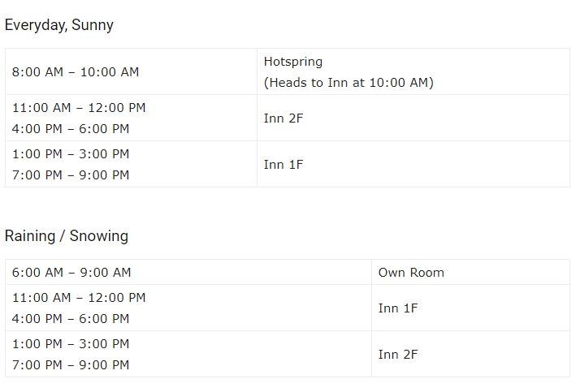This screenshot has height=392, width=576.
Task: Click the word "Raining" in the second heading
Action: pos(31,236)
